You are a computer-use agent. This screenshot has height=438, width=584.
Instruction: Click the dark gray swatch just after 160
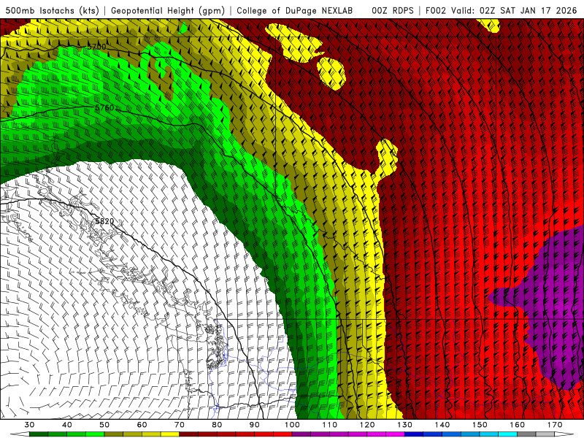pyautogui.click(x=526, y=435)
